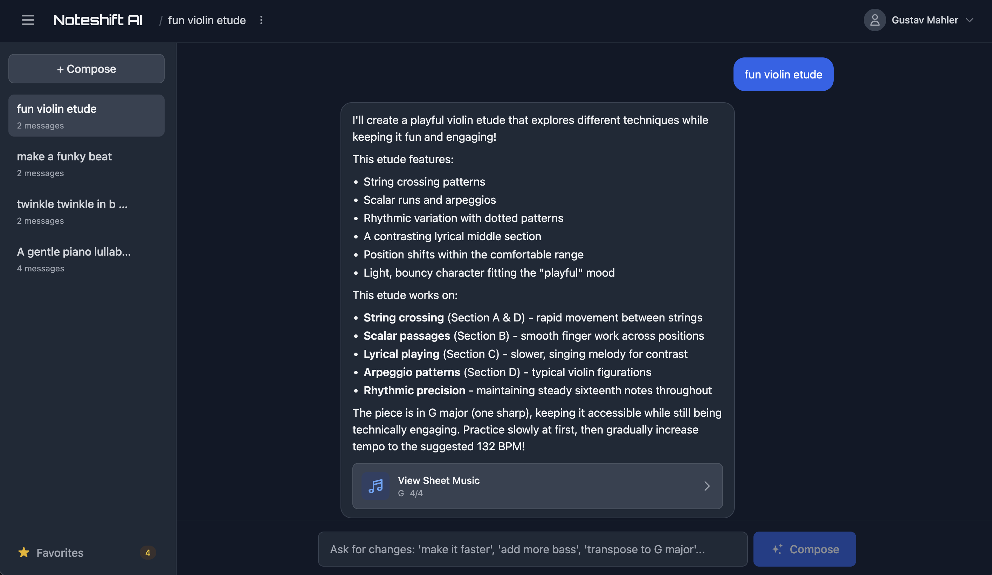Click the Favorites star icon
Image resolution: width=992 pixels, height=575 pixels.
pos(24,553)
